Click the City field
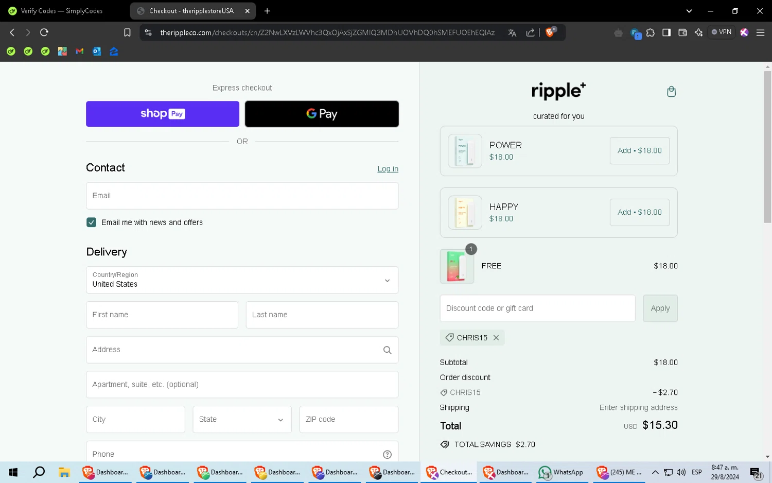The image size is (772, 483). tap(135, 420)
